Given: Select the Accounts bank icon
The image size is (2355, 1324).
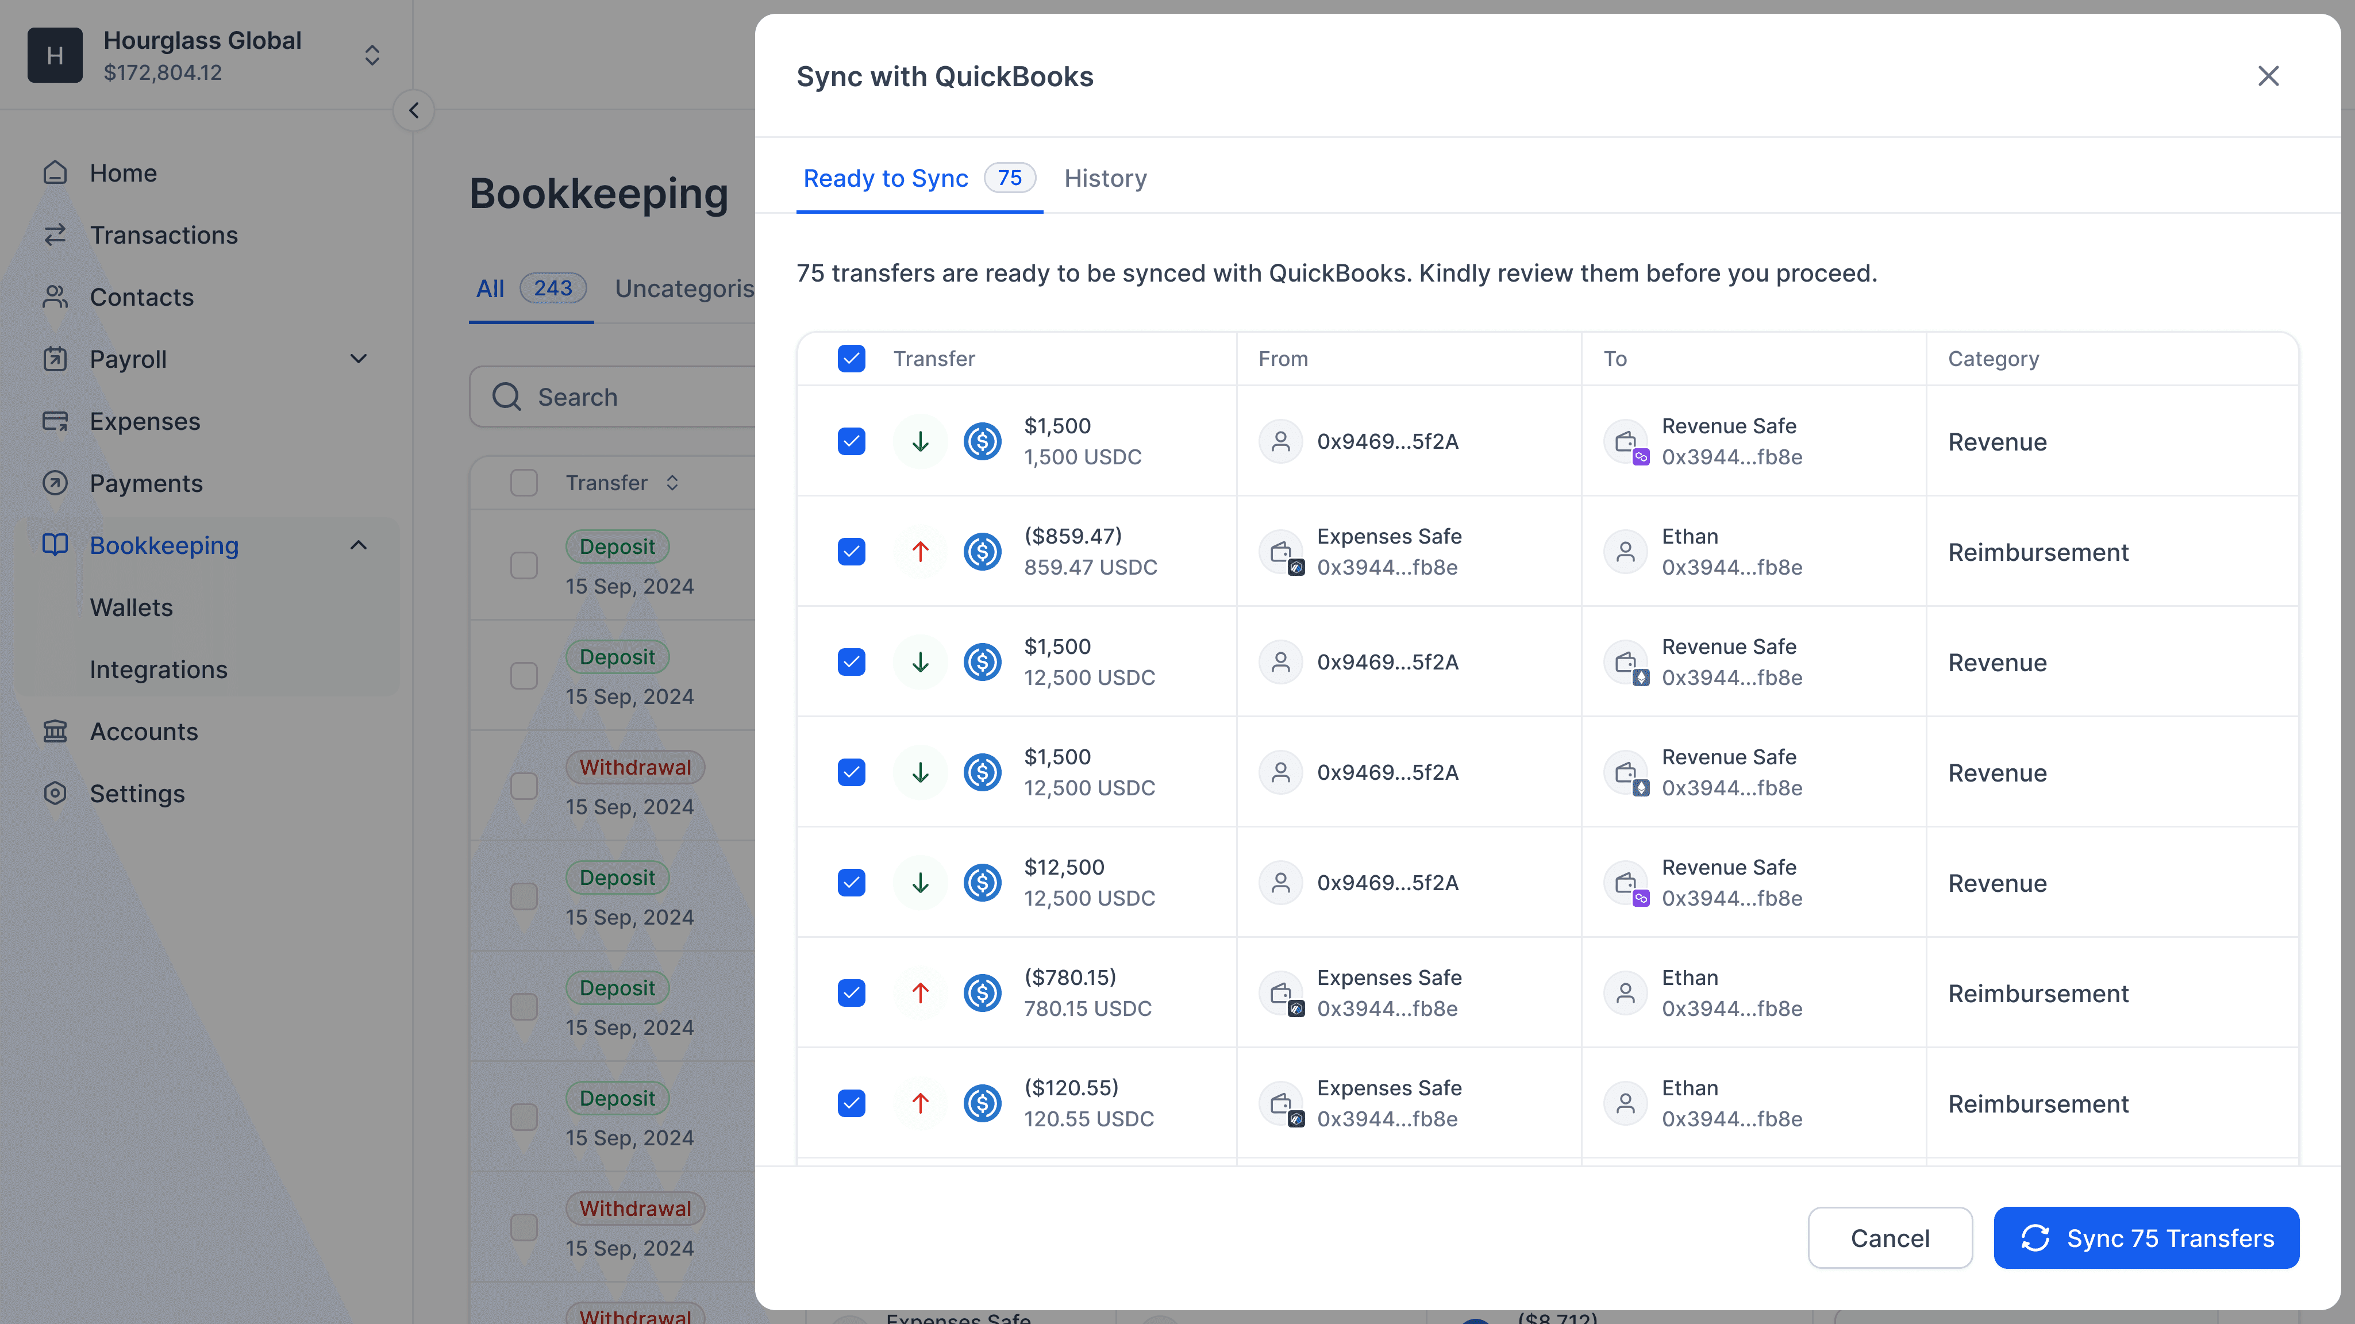Looking at the screenshot, I should coord(55,732).
